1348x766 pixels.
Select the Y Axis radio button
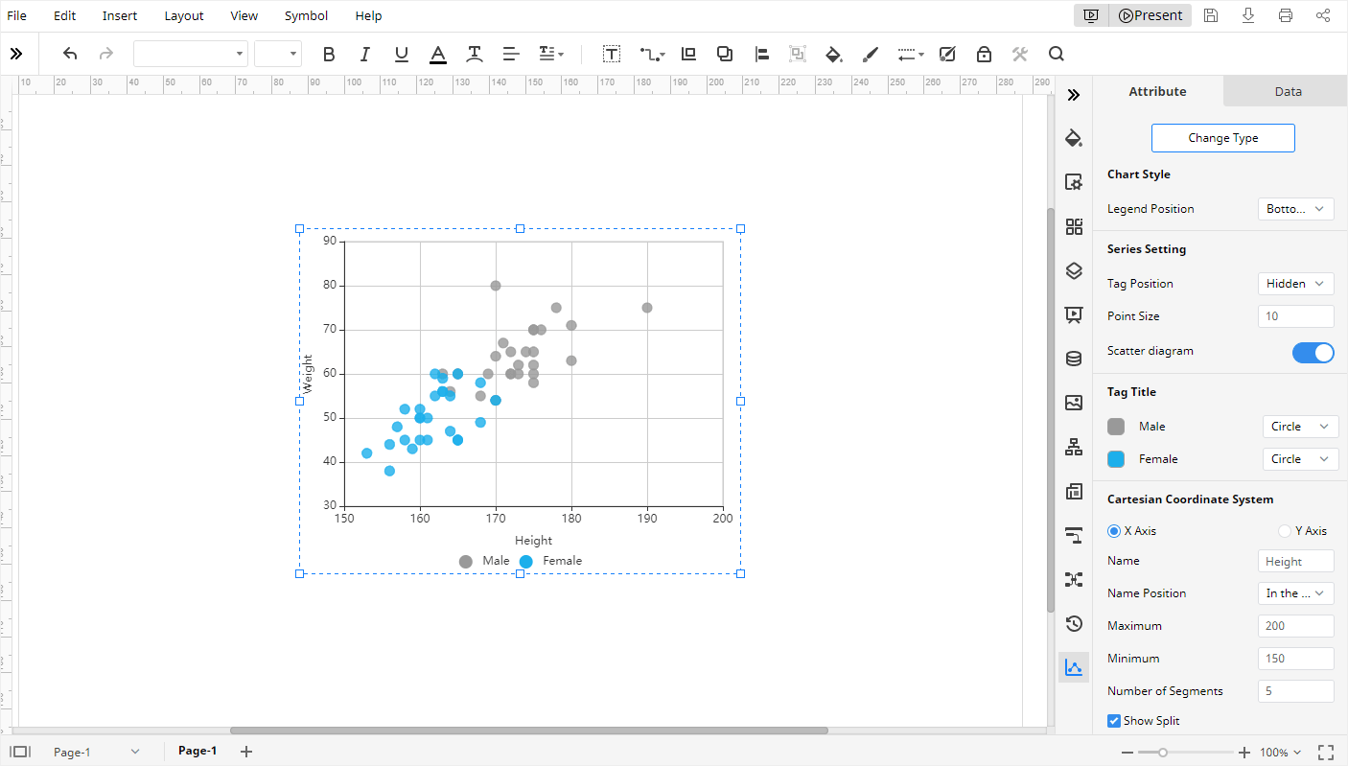point(1285,530)
